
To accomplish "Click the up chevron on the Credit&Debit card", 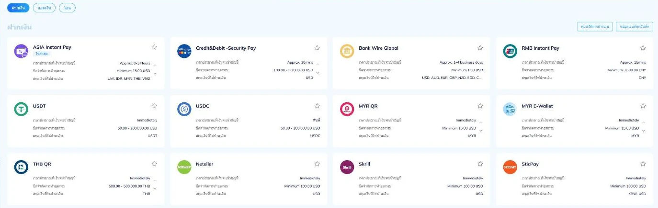I will pos(318,65).
